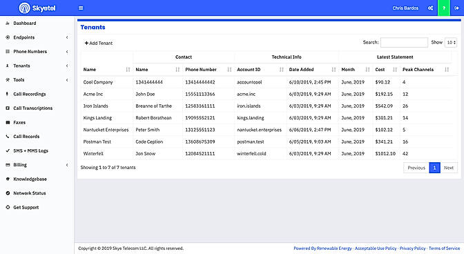Sort by Date Added column
The image size is (464, 254).
click(x=333, y=70)
